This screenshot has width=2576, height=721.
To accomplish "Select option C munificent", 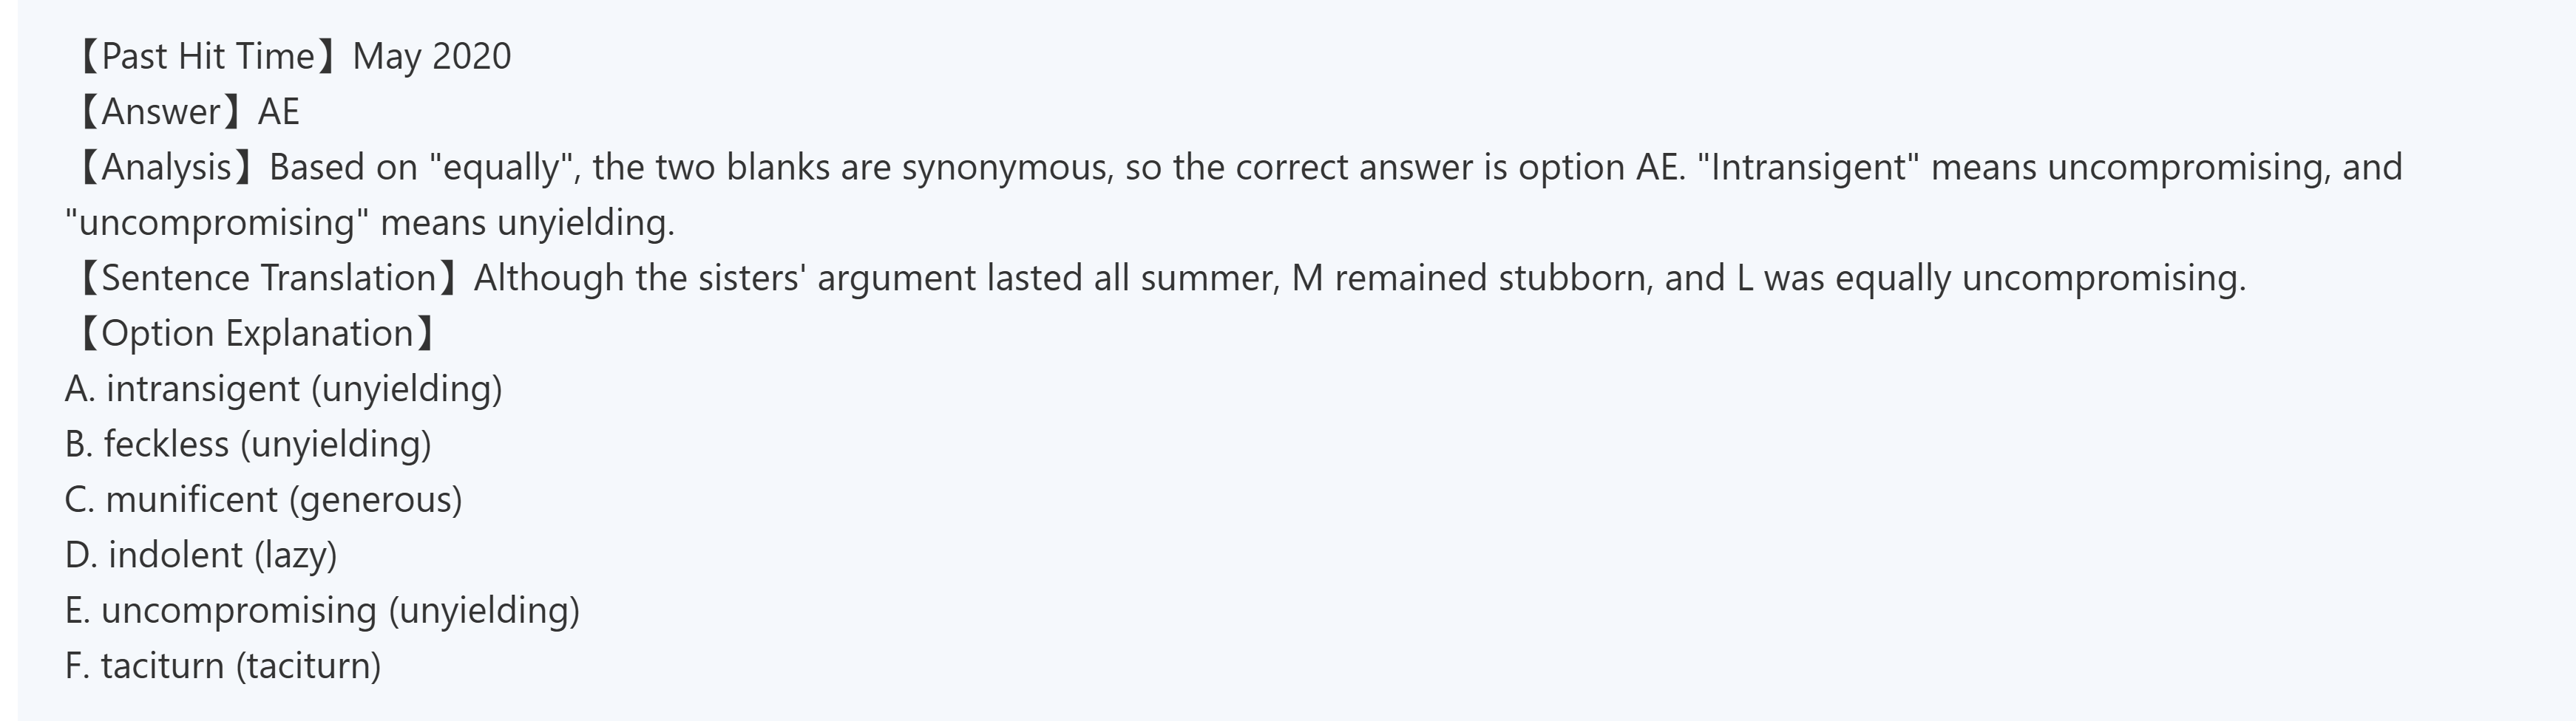I will tap(264, 499).
